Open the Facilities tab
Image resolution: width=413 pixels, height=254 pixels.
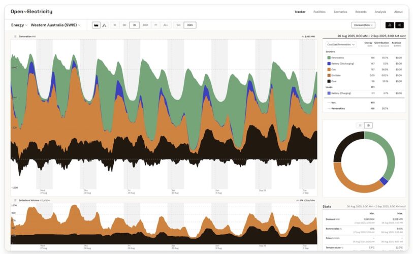coord(320,12)
